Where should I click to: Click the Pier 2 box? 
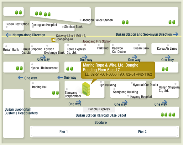click(x=139, y=132)
